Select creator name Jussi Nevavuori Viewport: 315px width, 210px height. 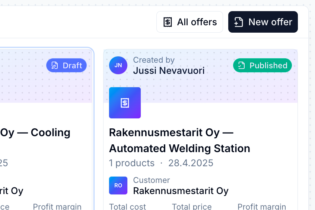tap(169, 70)
